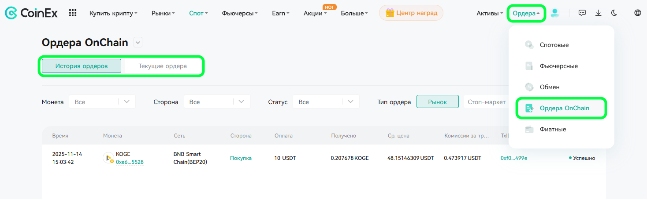Expand the Сторона filter dropdown
The width and height of the screenshot is (647, 199).
(217, 102)
